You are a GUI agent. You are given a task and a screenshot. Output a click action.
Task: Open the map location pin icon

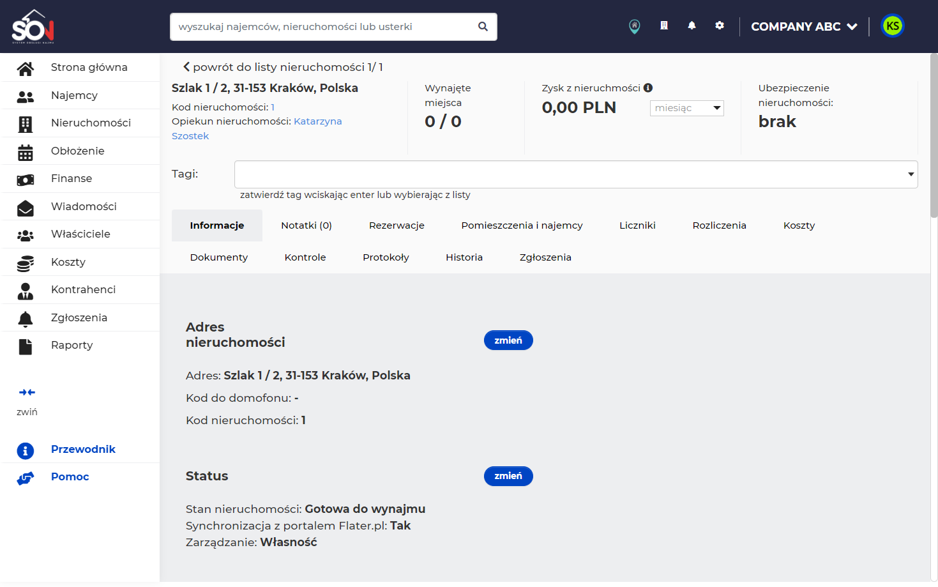634,26
